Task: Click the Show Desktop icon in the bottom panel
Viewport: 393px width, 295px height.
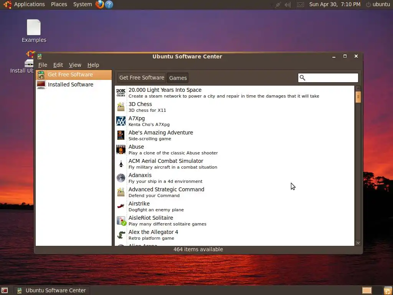Action: pyautogui.click(x=5, y=290)
